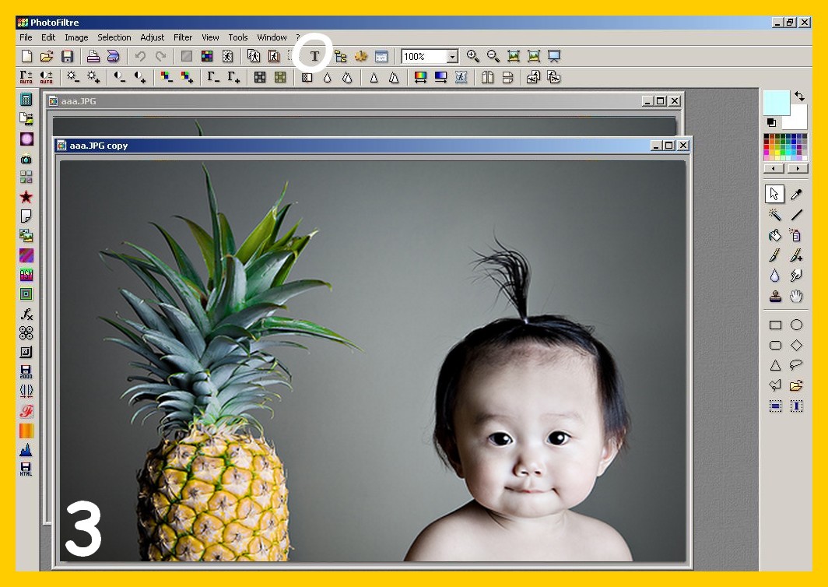Pick the light cyan foreground color swatch
Image resolution: width=828 pixels, height=587 pixels.
click(x=775, y=102)
